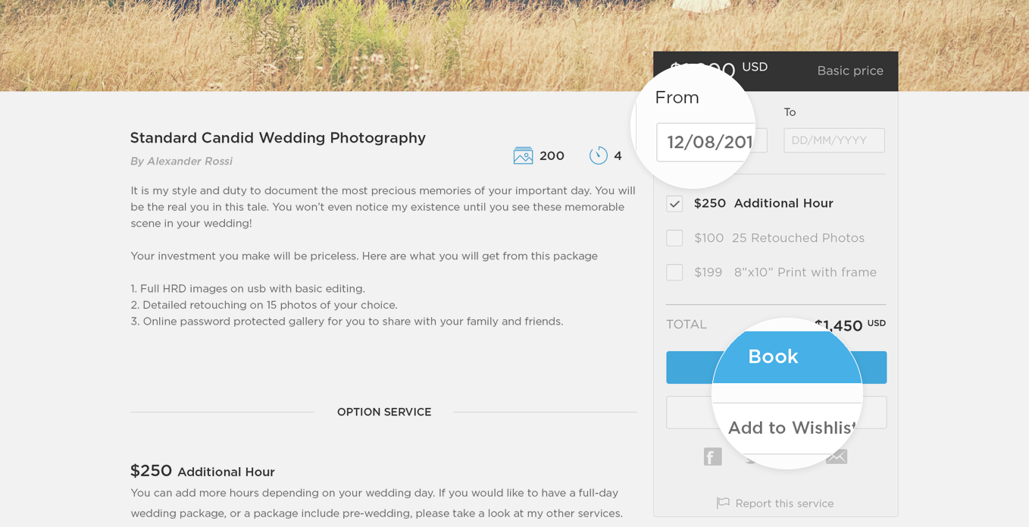Image resolution: width=1029 pixels, height=527 pixels.
Task: Click the flag icon beside Report this service
Action: [x=723, y=503]
